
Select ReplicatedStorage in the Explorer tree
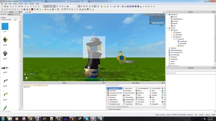pyautogui.click(x=176, y=50)
